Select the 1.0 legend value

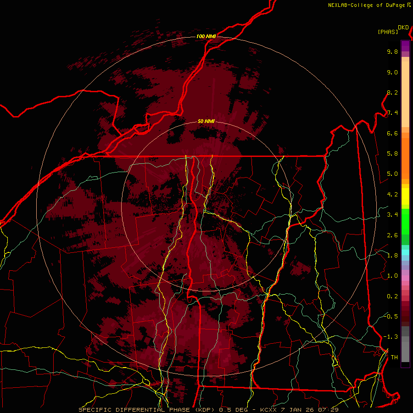(x=392, y=276)
